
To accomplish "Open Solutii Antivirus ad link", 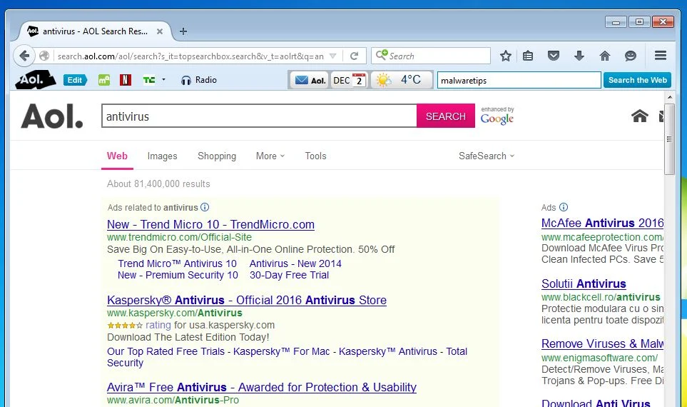I will [x=584, y=283].
